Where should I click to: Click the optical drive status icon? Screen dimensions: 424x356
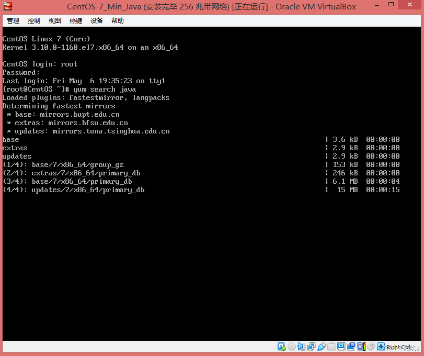292,347
